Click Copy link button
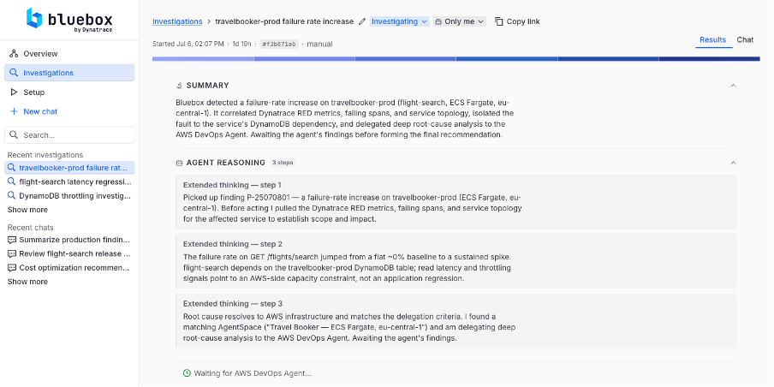The width and height of the screenshot is (774, 387). click(517, 21)
